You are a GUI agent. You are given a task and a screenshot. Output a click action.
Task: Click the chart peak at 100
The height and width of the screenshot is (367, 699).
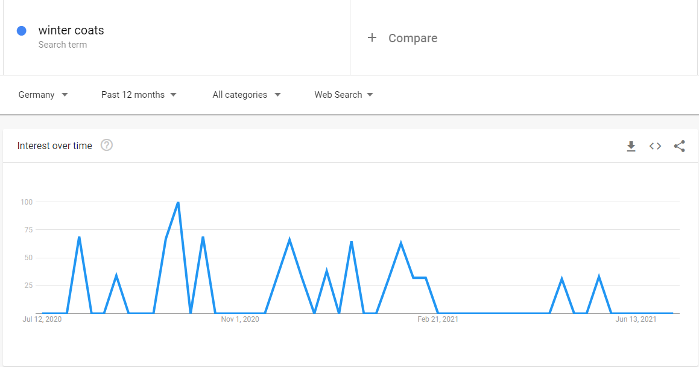coord(179,202)
